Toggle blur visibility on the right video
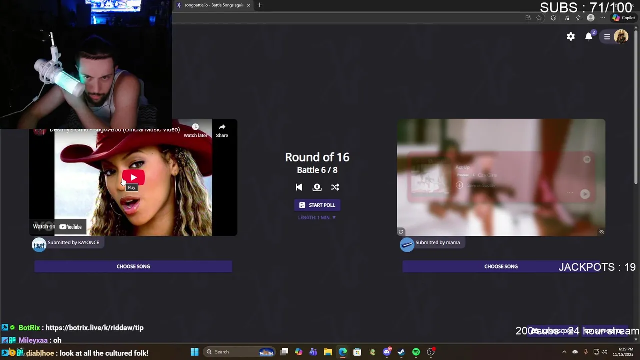640x360 pixels. [x=601, y=232]
